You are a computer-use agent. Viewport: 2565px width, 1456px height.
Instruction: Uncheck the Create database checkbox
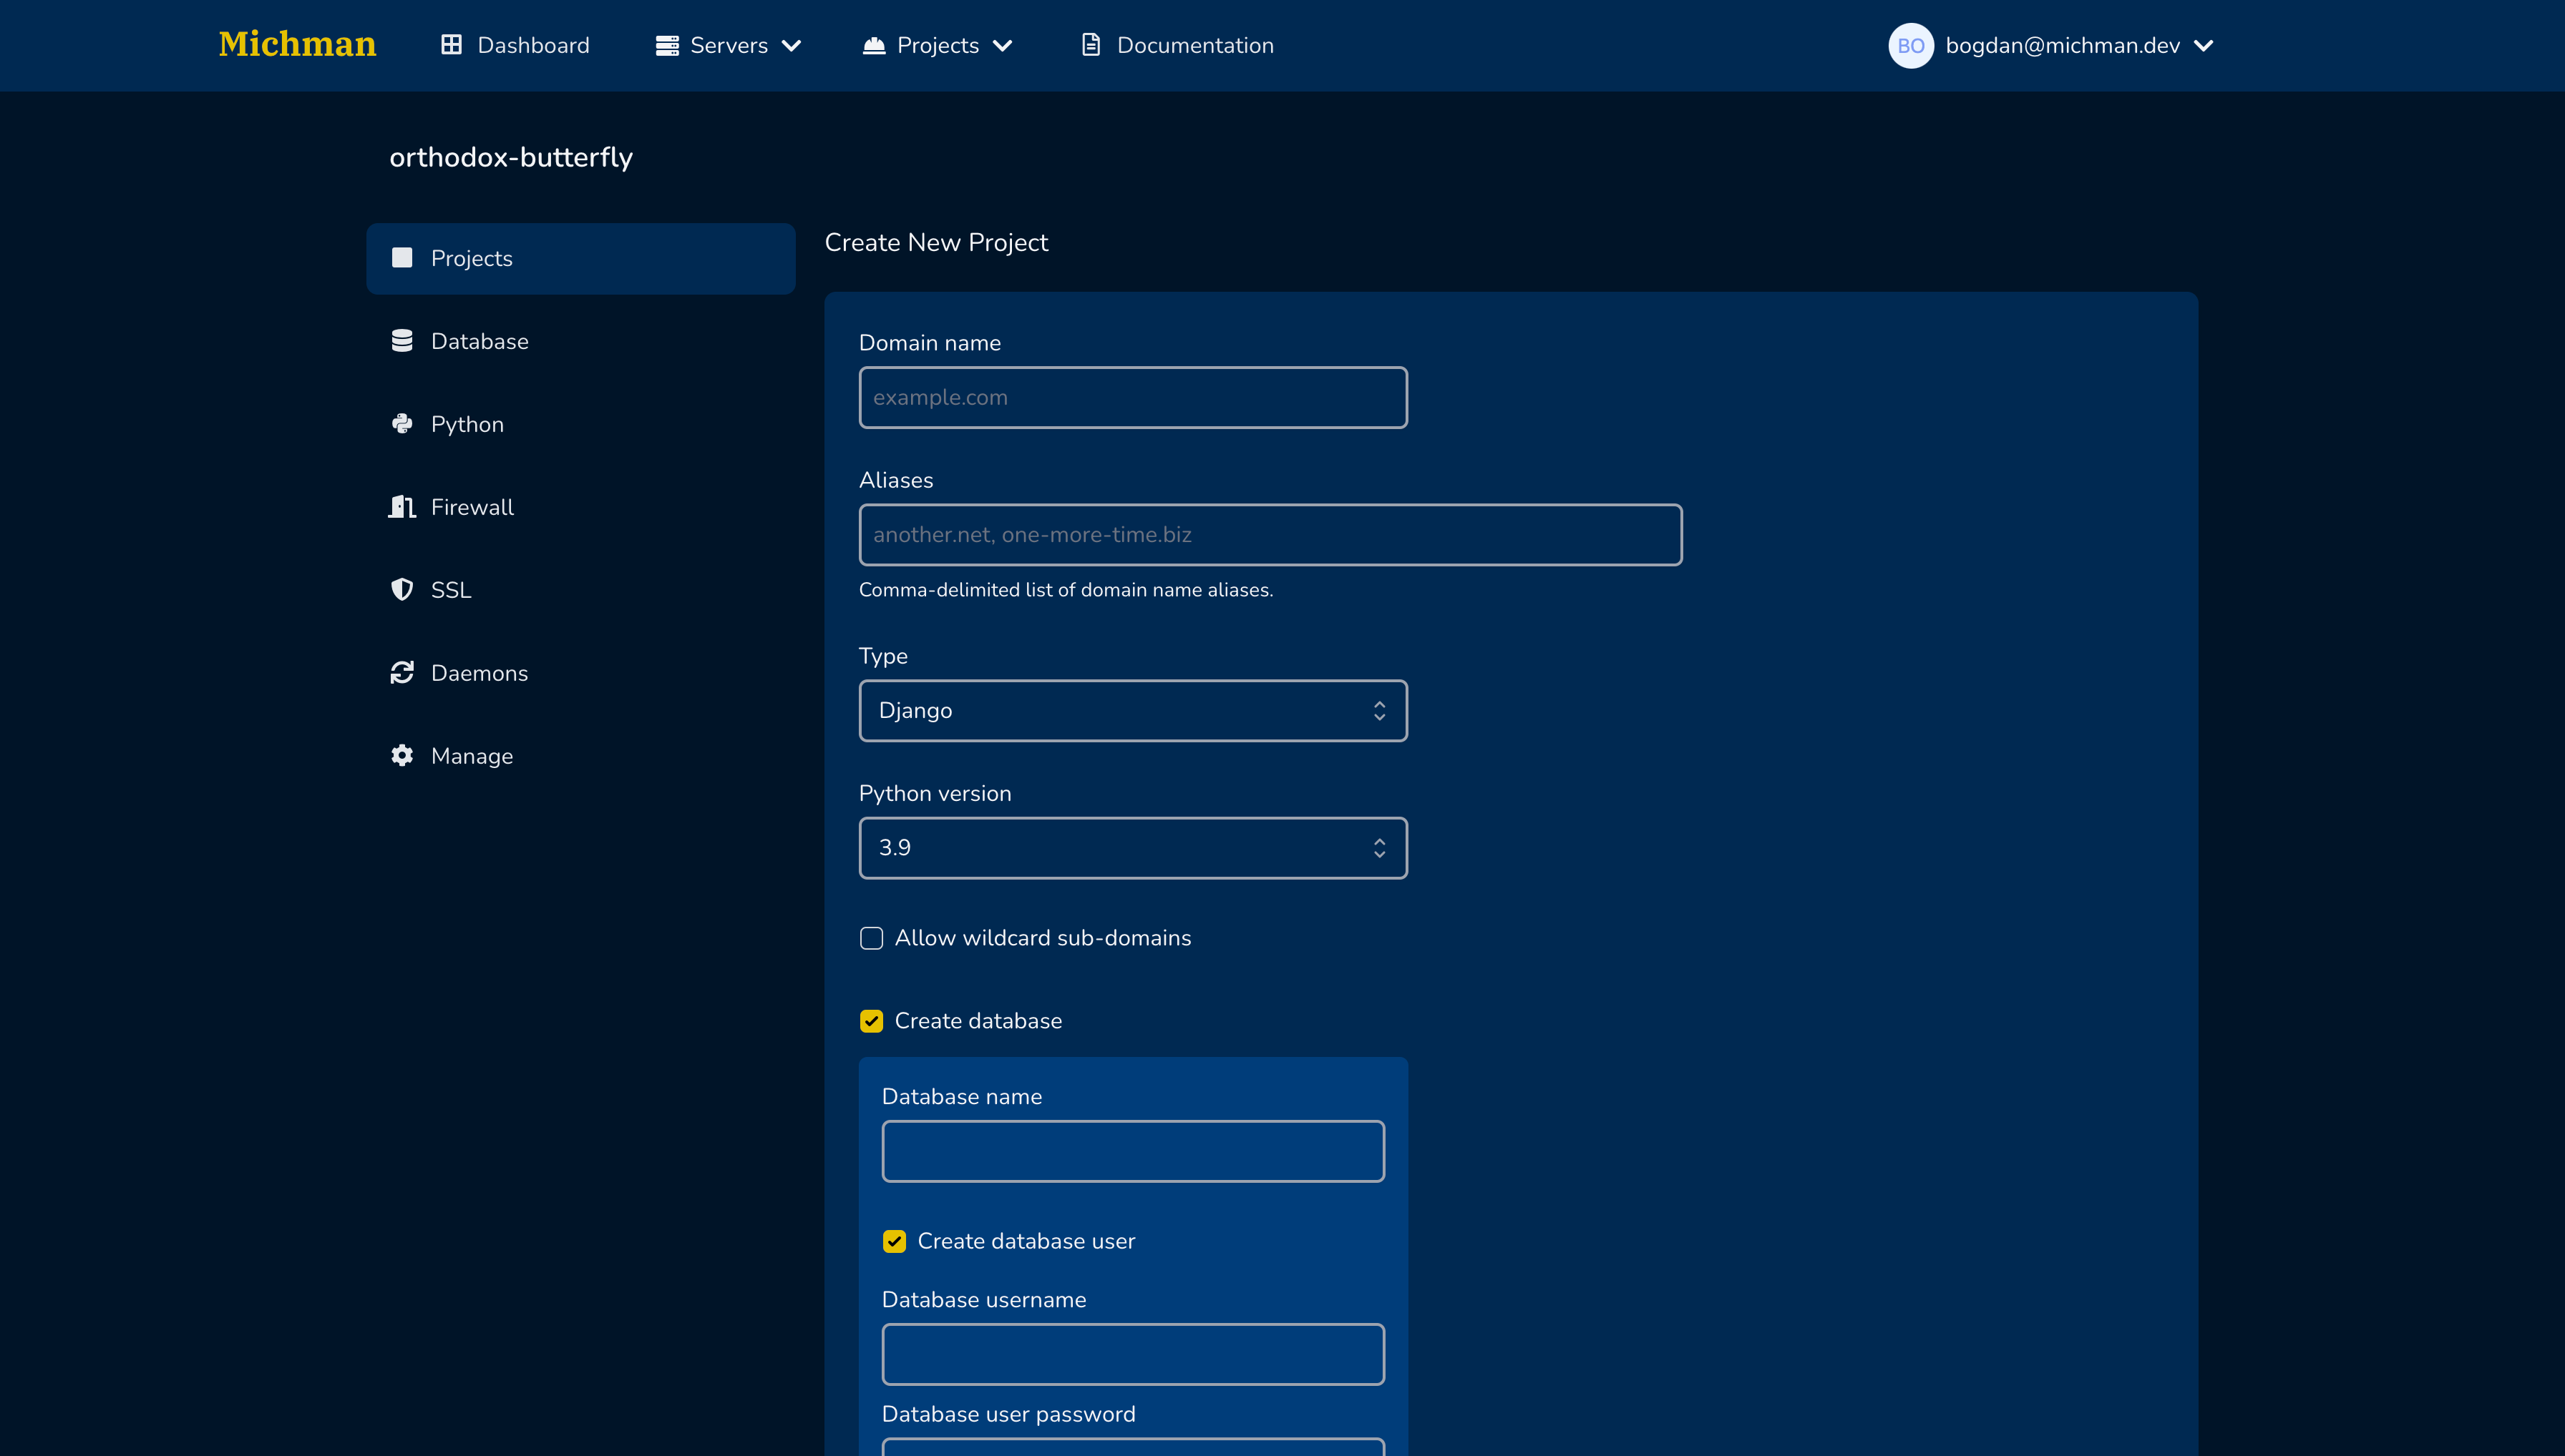(871, 1021)
